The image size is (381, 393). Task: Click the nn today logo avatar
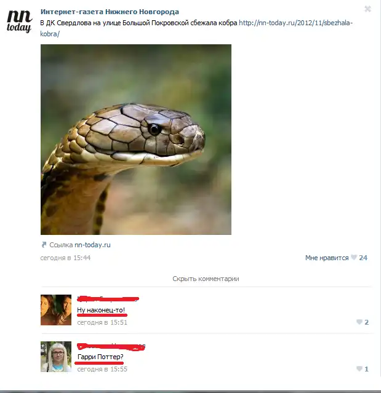[x=19, y=22]
